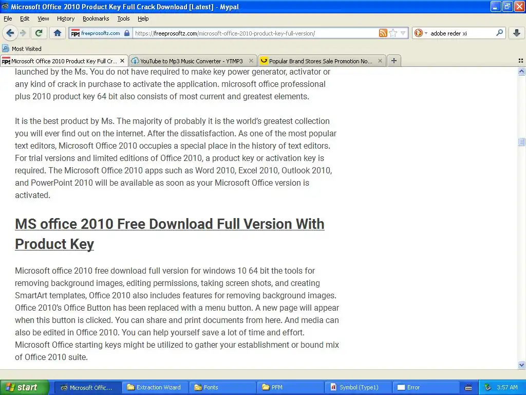Select the Microsoft Office 2010 Product Key tab
The width and height of the screenshot is (526, 395).
click(64, 61)
